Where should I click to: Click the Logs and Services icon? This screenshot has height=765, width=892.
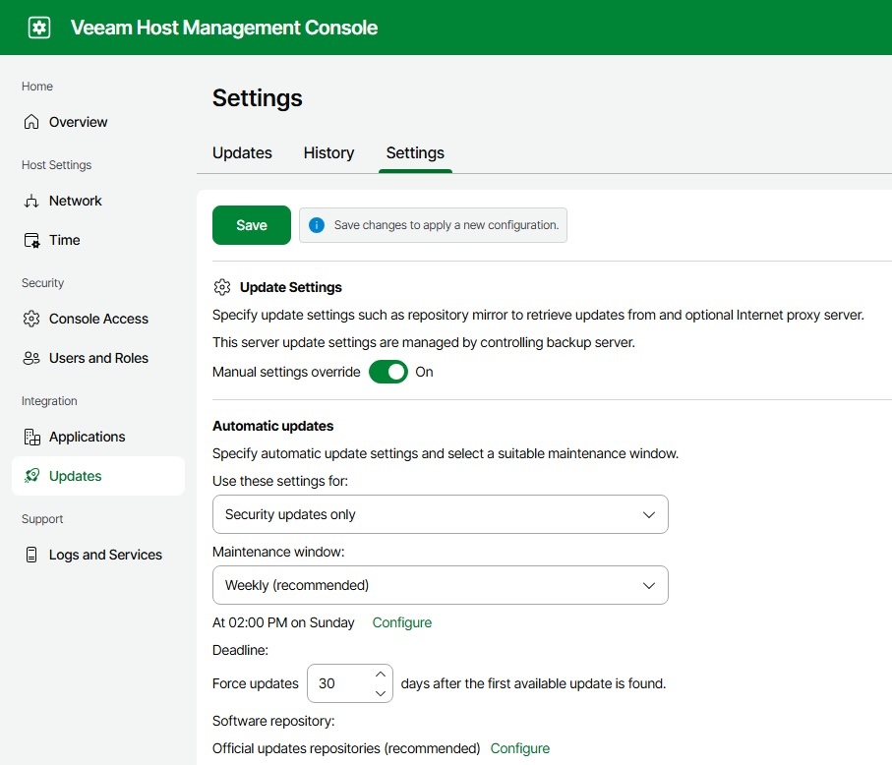[x=31, y=555]
